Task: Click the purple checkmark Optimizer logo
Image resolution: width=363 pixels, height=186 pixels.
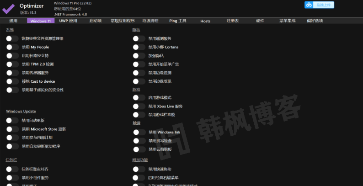Action: (x=9, y=9)
